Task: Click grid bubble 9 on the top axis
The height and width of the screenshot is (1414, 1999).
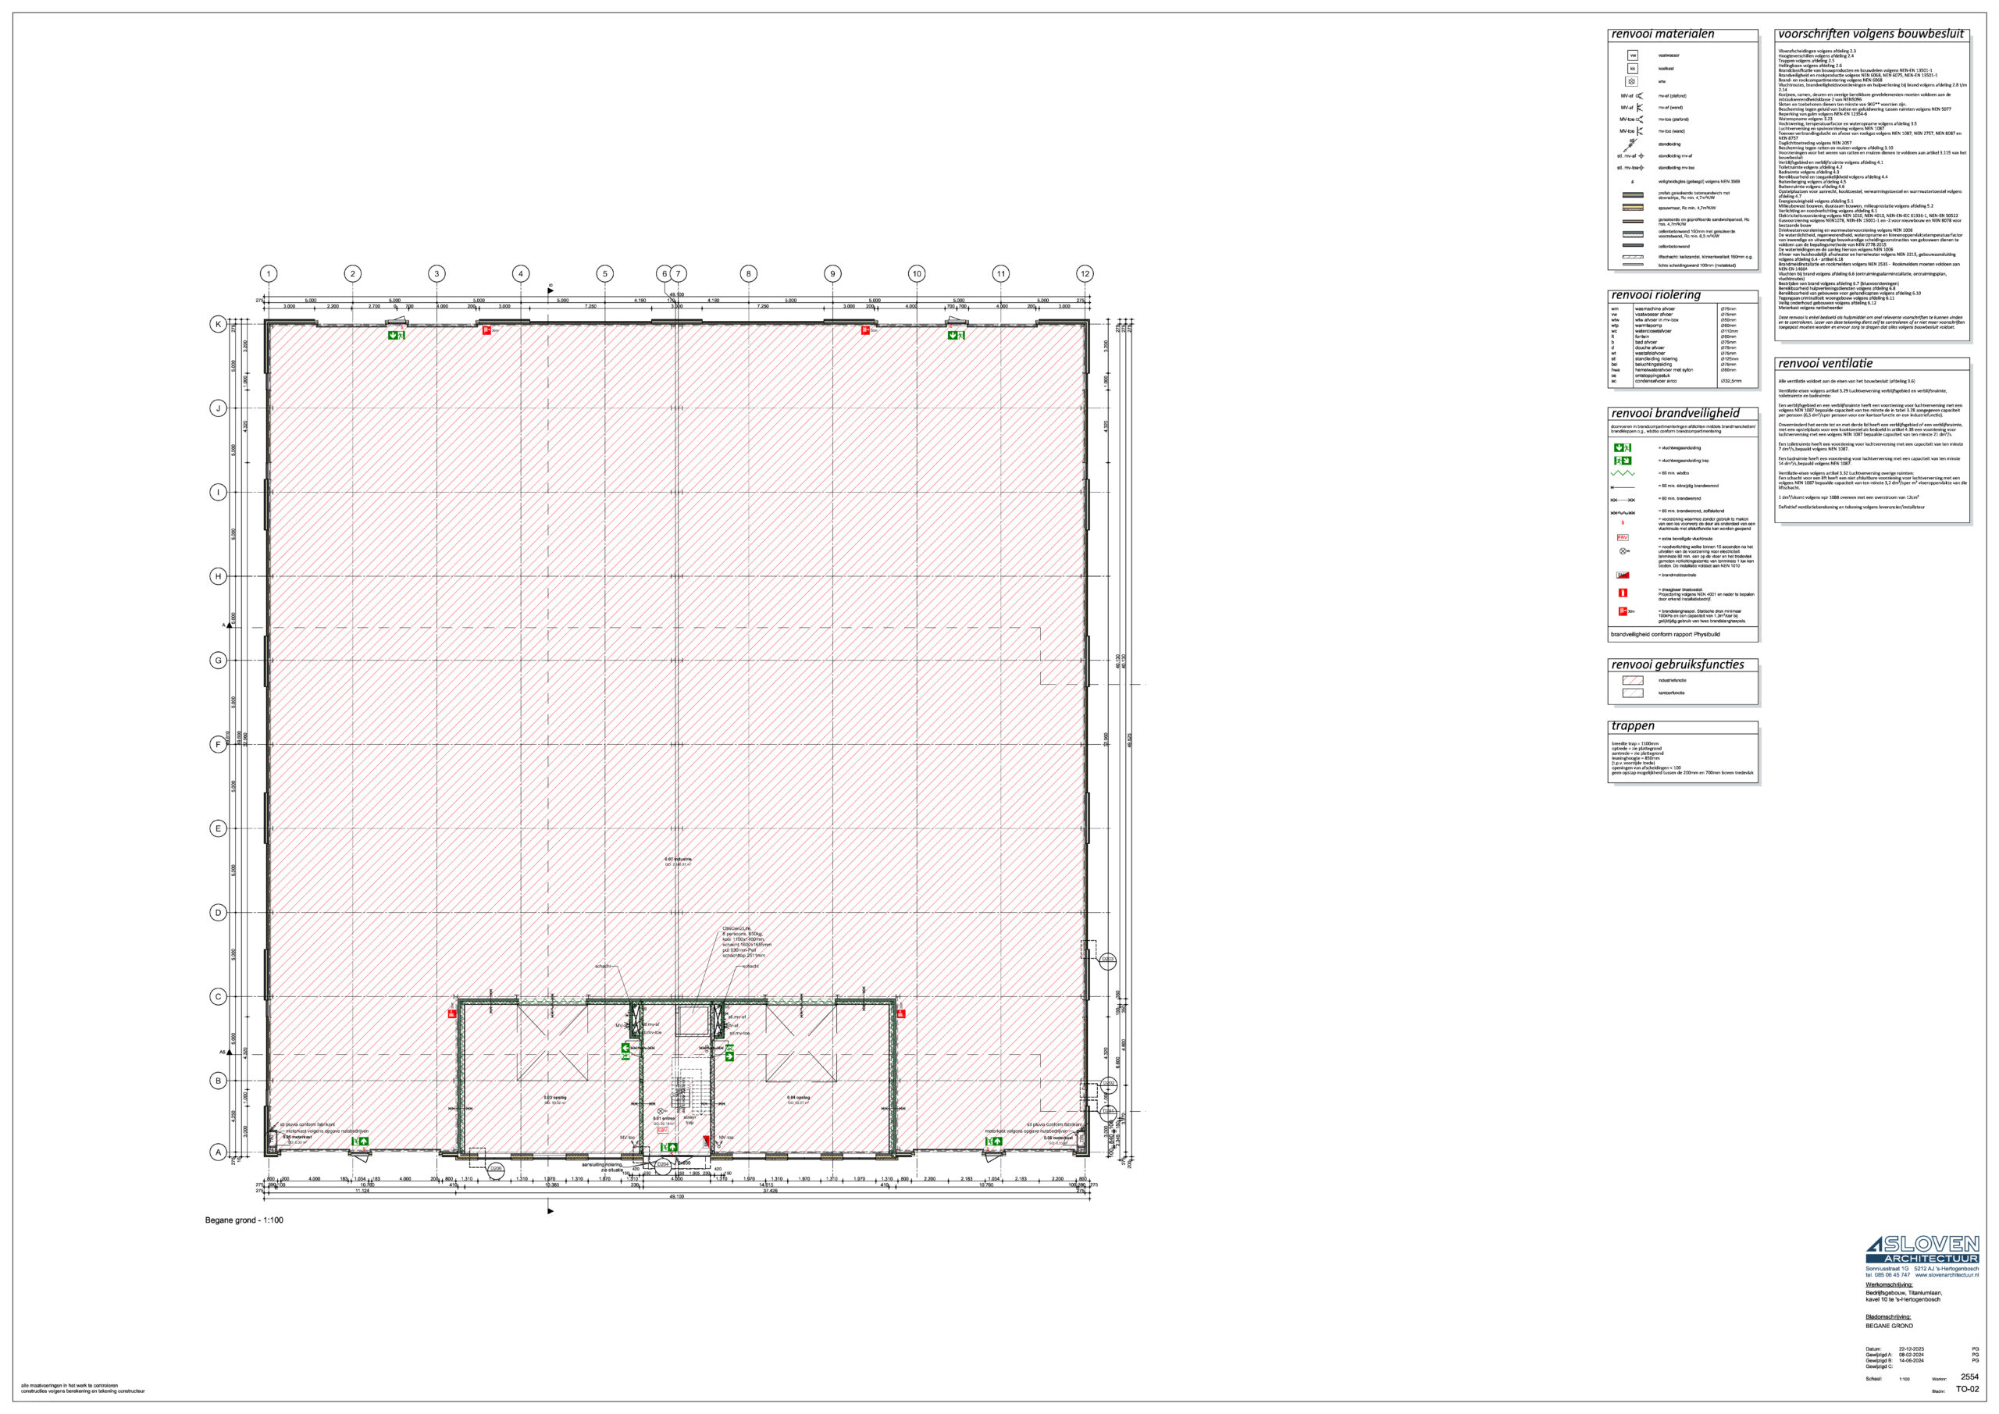Action: pyautogui.click(x=832, y=273)
